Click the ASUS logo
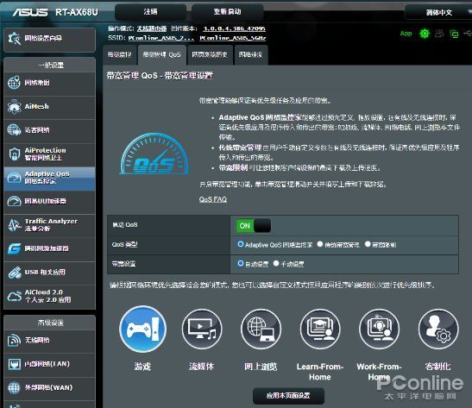The image size is (472, 408). pos(30,12)
